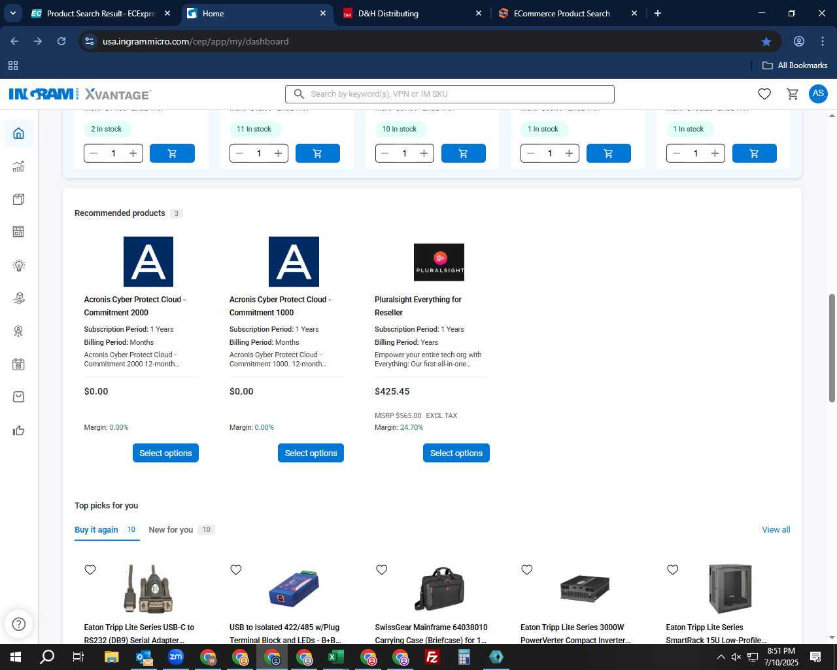Open the analytics chart sidebar icon

pos(18,166)
